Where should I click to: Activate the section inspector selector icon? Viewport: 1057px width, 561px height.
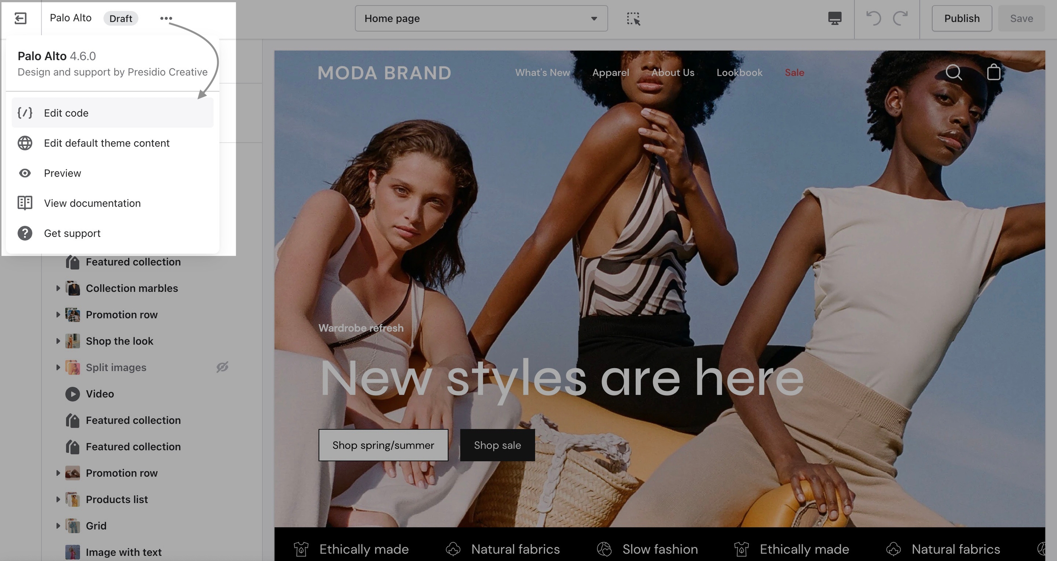click(x=634, y=18)
